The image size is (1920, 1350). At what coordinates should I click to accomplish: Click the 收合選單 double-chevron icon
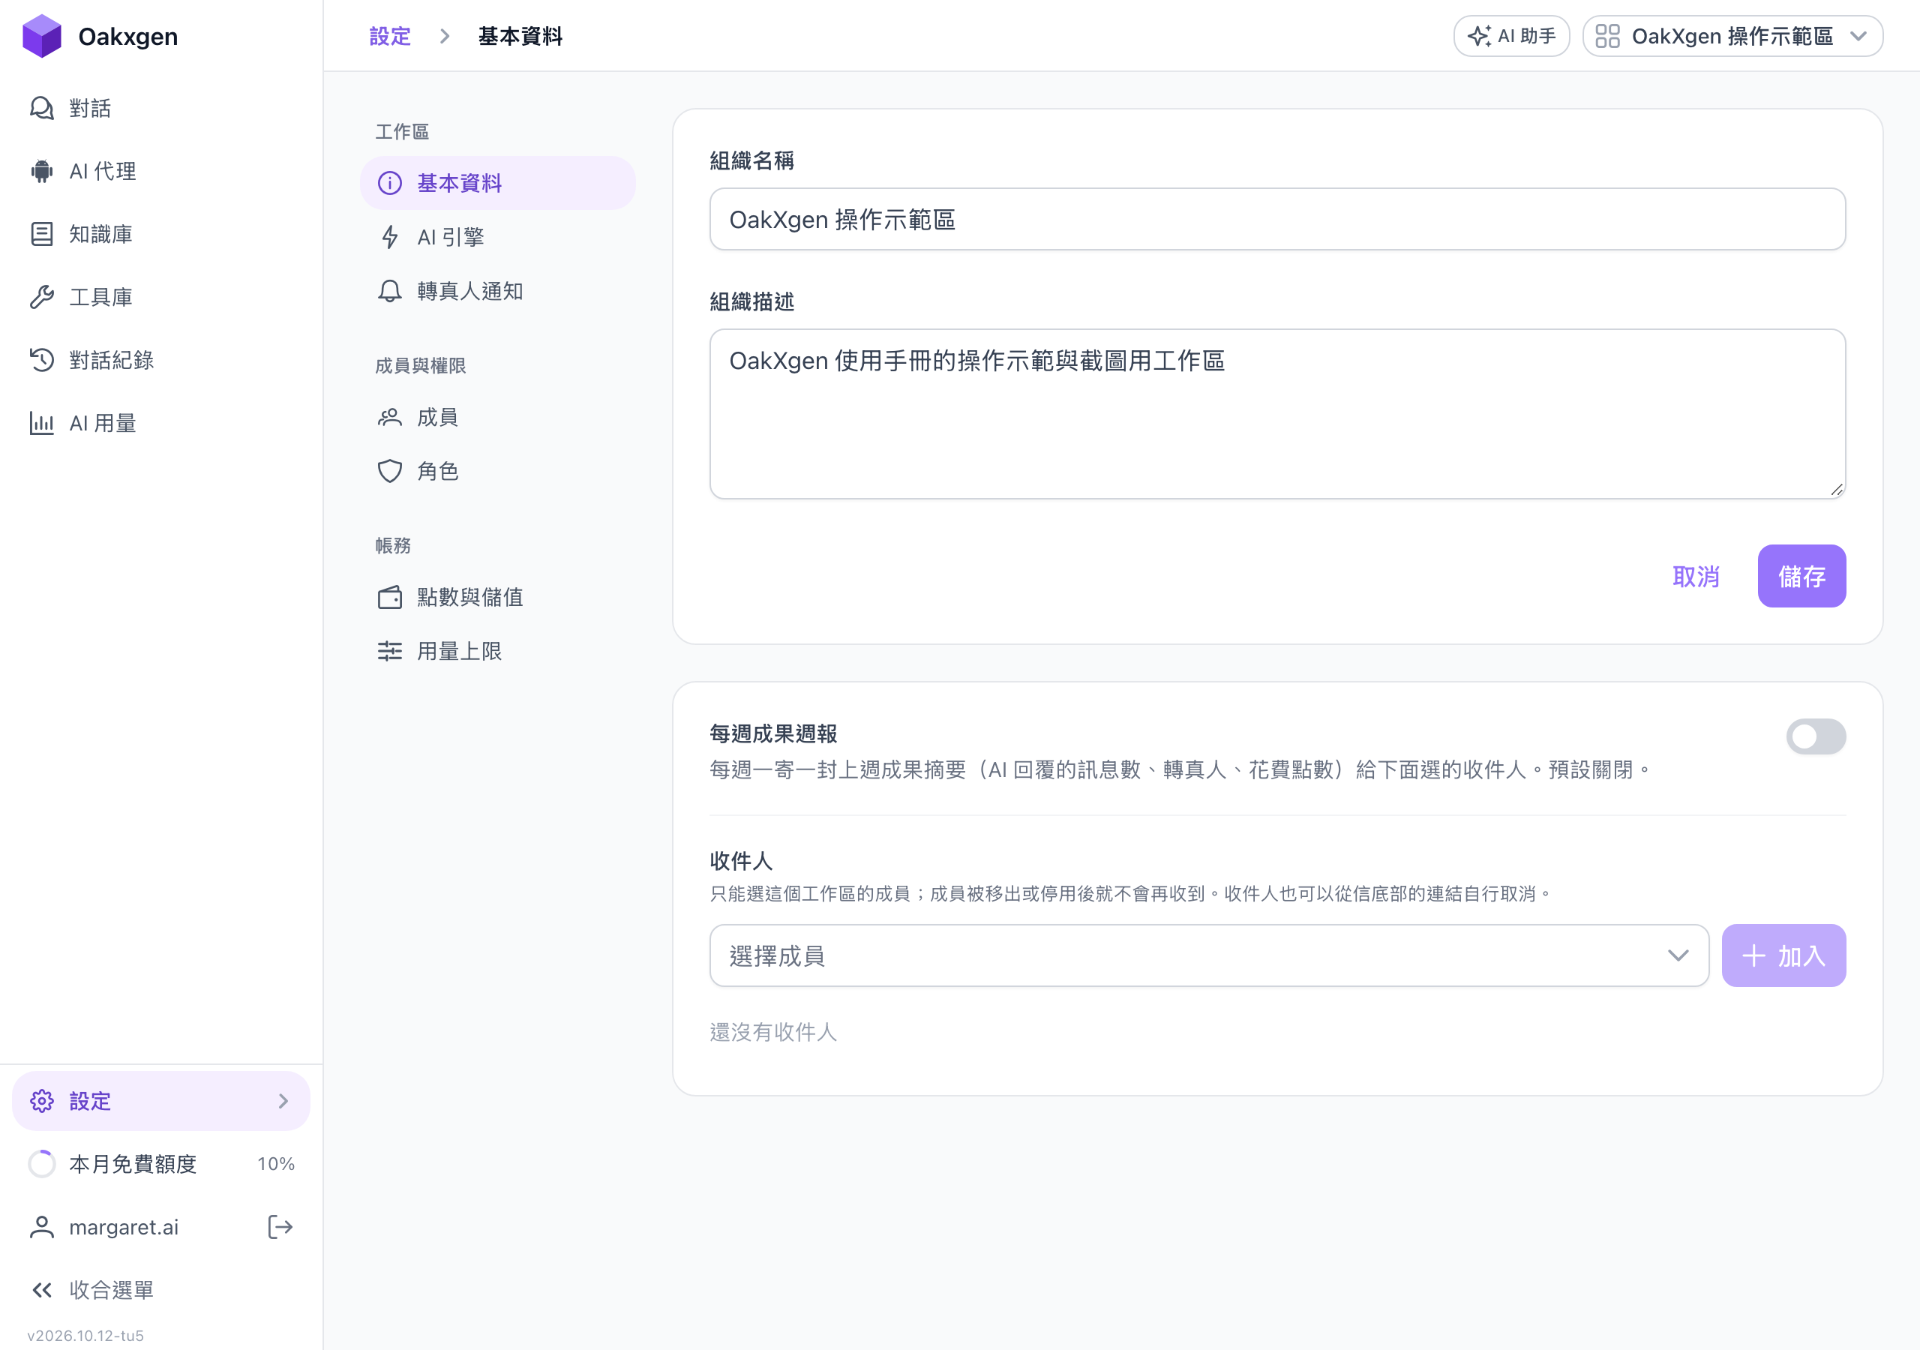pos(42,1290)
